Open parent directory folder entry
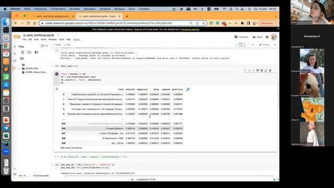334x188 pixels. (x=23, y=65)
